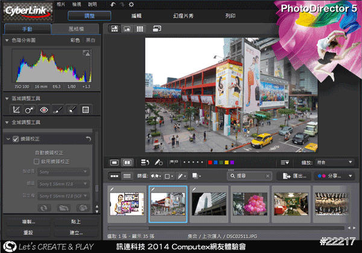
Task: Toggle compare two-pane view button
Action: click(x=127, y=162)
